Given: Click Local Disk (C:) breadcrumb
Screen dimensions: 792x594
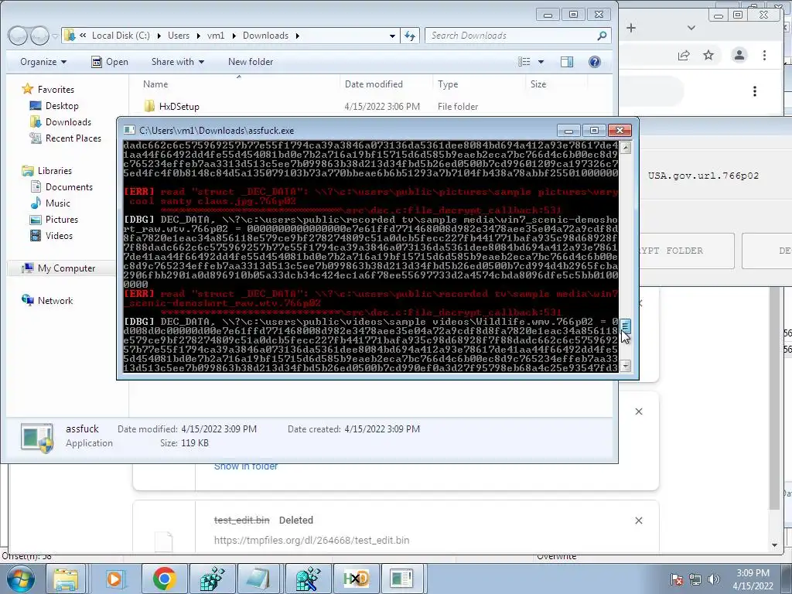Looking at the screenshot, I should click(x=121, y=36).
